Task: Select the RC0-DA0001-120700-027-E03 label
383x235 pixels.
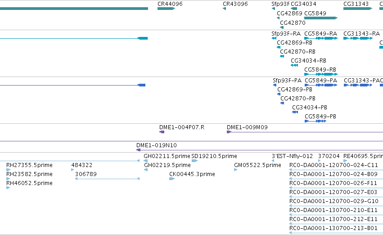Action: (333, 192)
